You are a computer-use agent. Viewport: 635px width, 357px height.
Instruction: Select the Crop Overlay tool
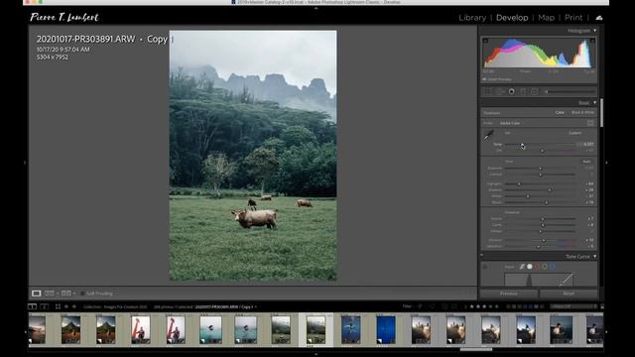coord(488,92)
